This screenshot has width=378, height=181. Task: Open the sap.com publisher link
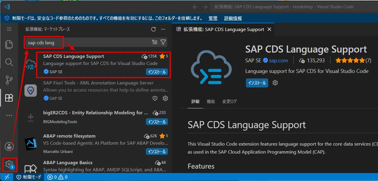click(x=278, y=60)
